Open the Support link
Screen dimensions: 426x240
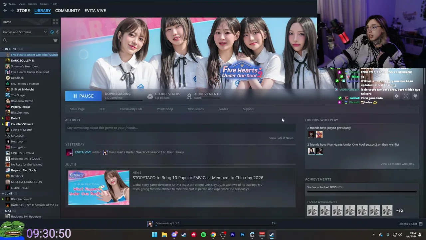click(x=248, y=109)
